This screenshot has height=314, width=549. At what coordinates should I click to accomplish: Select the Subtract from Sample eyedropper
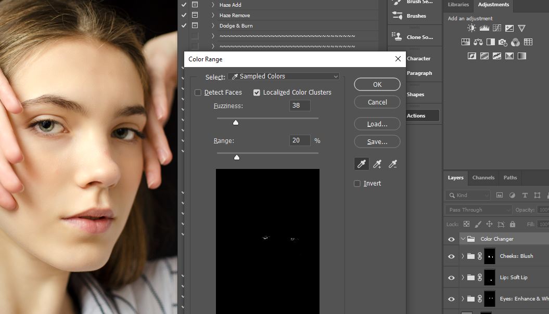[393, 164]
